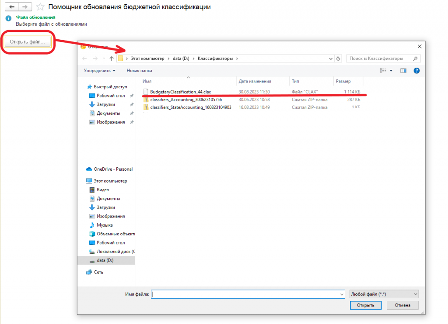Click Новая папка in toolbar
Viewport: 448px width, 324px height.
140,71
